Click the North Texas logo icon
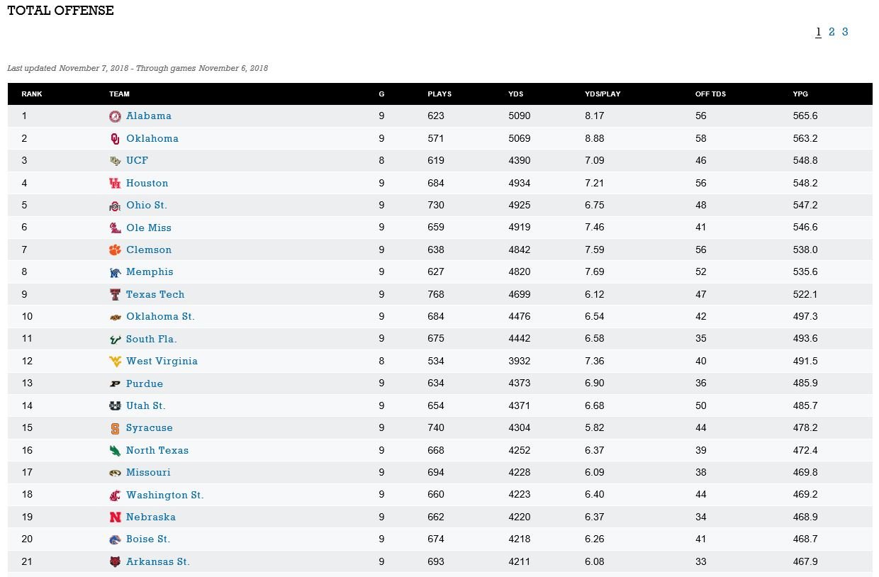This screenshot has width=879, height=577. pyautogui.click(x=115, y=451)
